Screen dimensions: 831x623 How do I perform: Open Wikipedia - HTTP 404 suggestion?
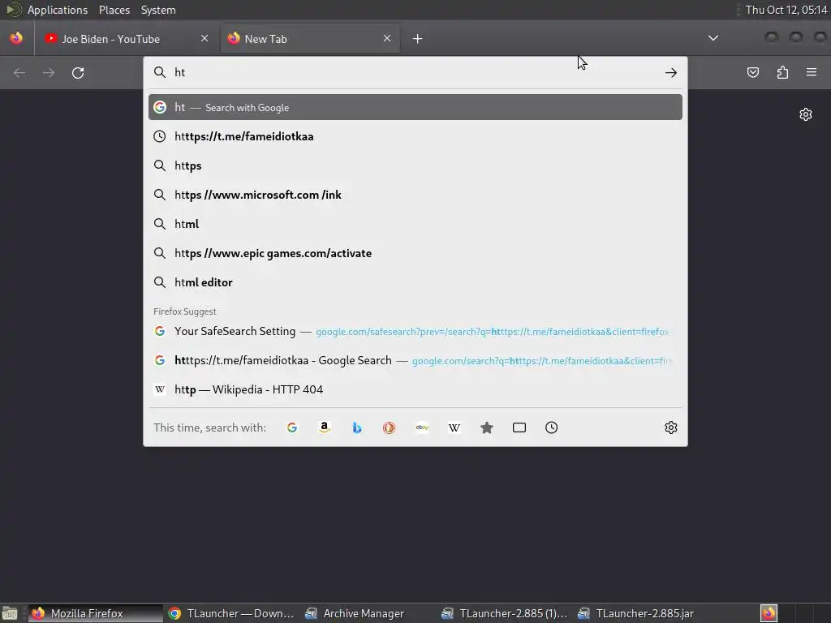tap(415, 389)
